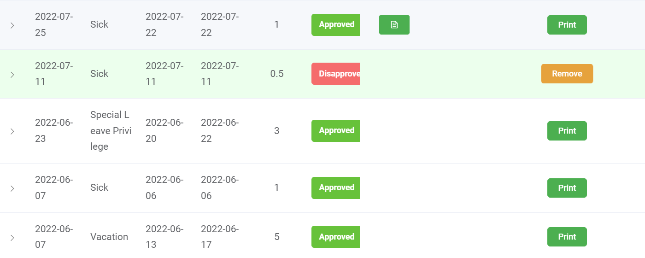The width and height of the screenshot is (645, 258).
Task: Print the 2022-07-22 Sick leave
Action: (x=567, y=25)
